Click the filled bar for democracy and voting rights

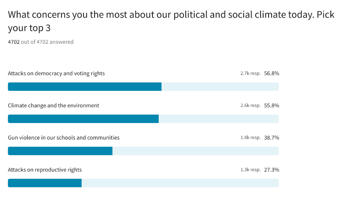click(x=85, y=87)
